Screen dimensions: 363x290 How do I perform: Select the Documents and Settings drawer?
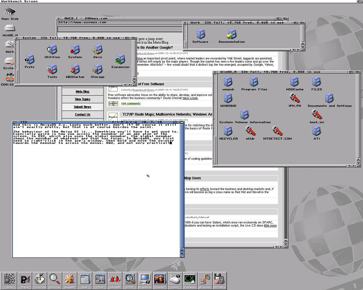(330, 100)
